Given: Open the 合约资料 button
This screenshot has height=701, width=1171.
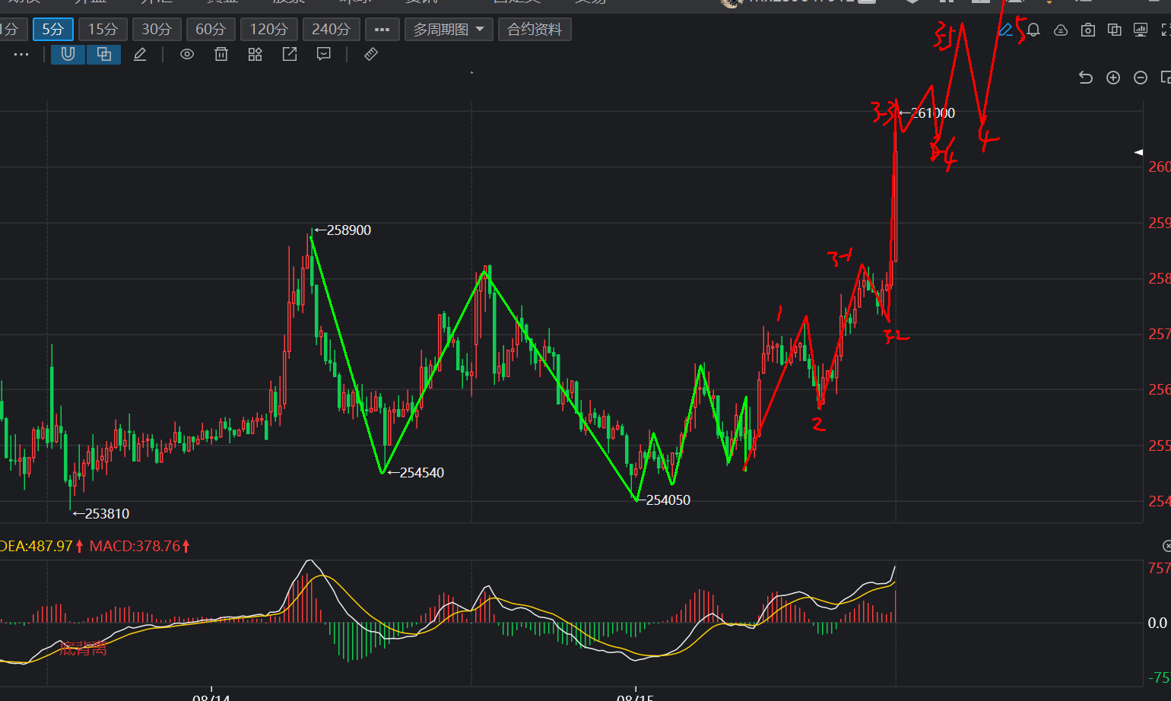Looking at the screenshot, I should (535, 30).
